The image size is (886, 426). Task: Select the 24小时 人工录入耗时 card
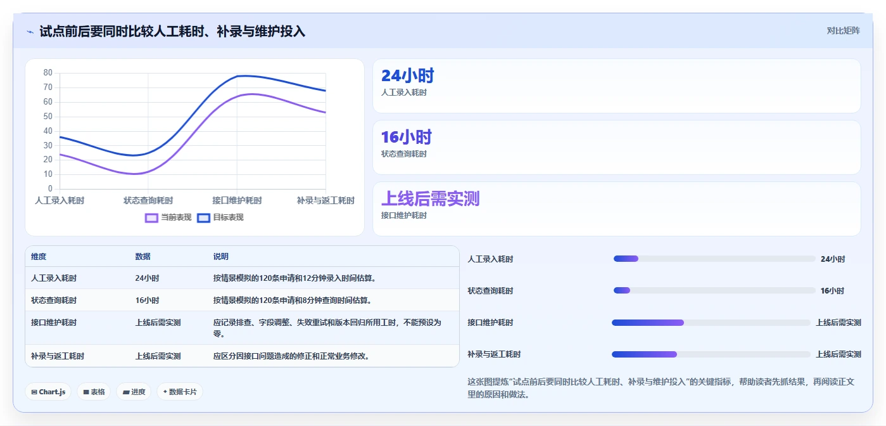pyautogui.click(x=617, y=86)
